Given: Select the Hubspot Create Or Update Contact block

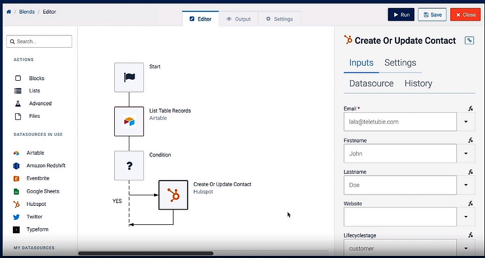Looking at the screenshot, I should (x=173, y=195).
